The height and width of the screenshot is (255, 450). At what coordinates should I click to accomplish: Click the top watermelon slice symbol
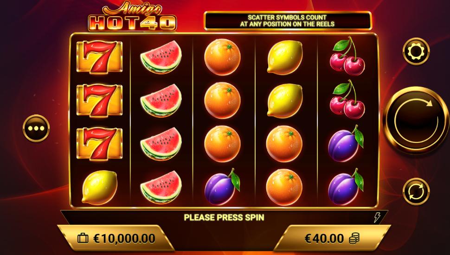tap(161, 57)
